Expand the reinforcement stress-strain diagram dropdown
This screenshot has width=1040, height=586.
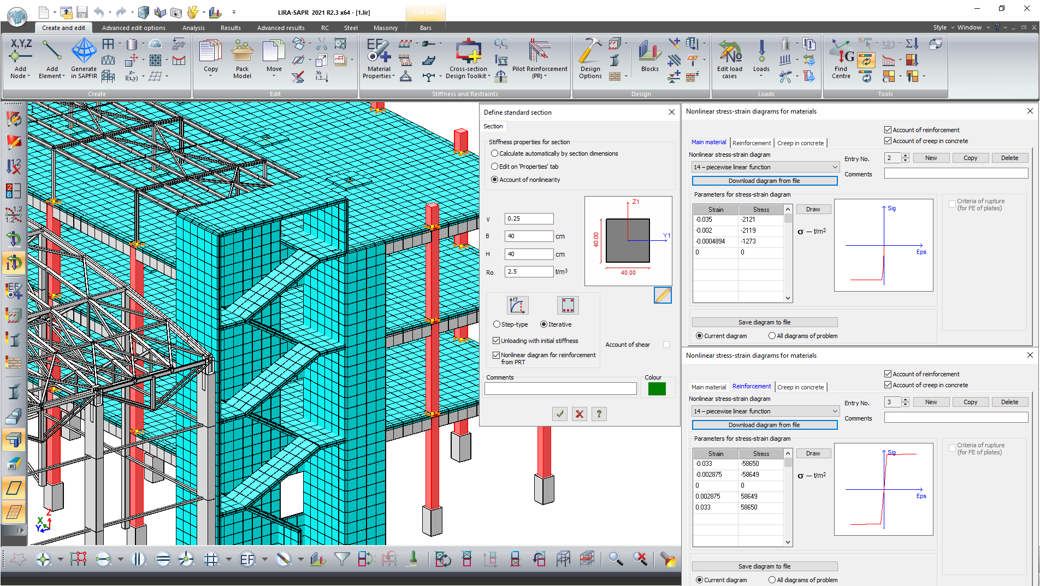[x=835, y=411]
